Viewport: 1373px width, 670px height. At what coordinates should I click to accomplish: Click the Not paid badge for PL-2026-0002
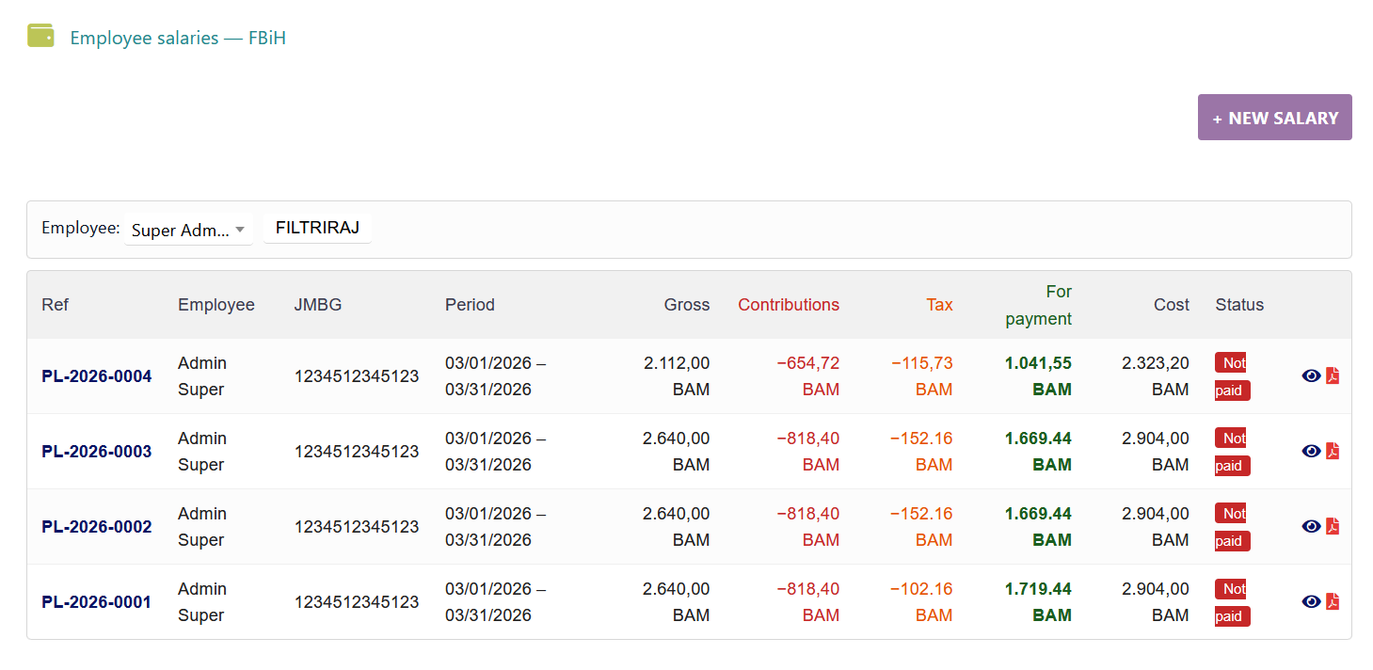[1233, 527]
